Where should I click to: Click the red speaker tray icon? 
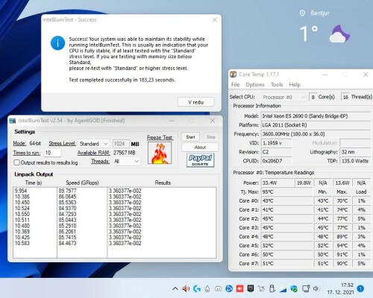pos(186,288)
